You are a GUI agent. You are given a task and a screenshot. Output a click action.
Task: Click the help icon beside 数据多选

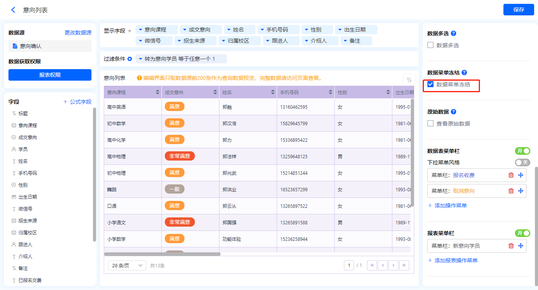pyautogui.click(x=453, y=33)
